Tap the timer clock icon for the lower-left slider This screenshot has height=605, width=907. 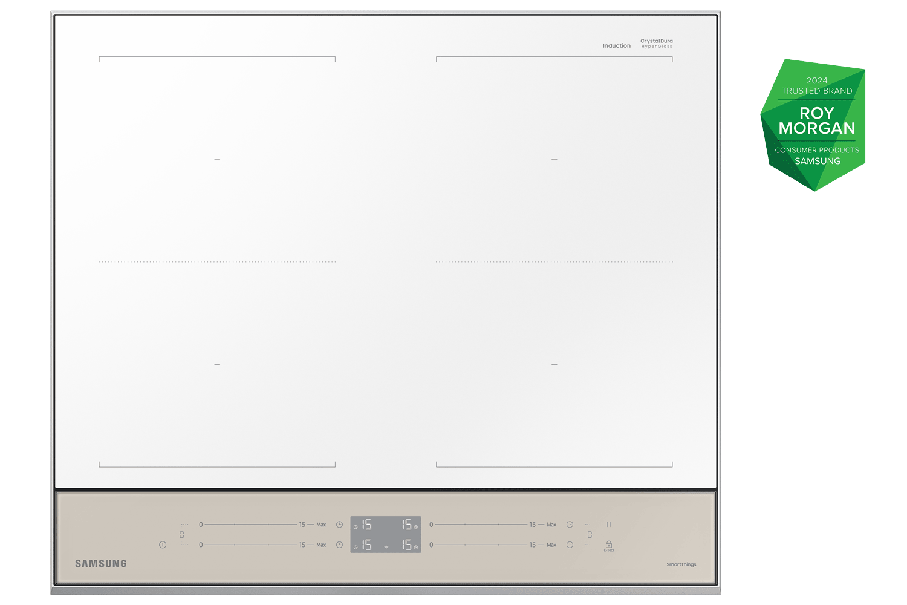(340, 545)
